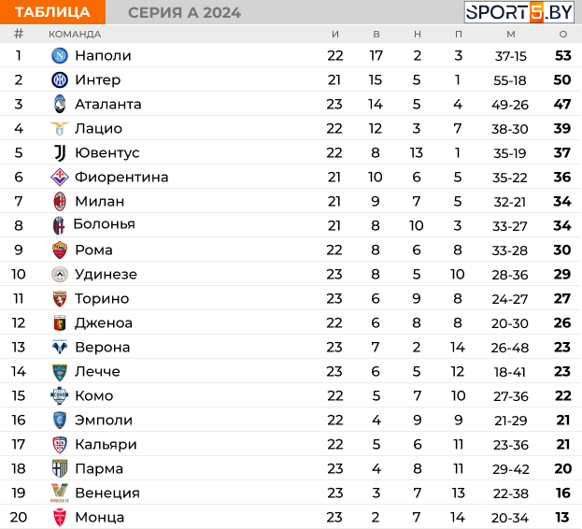Click Napoli's 53 points value
This screenshot has height=529, width=582.
coord(563,56)
